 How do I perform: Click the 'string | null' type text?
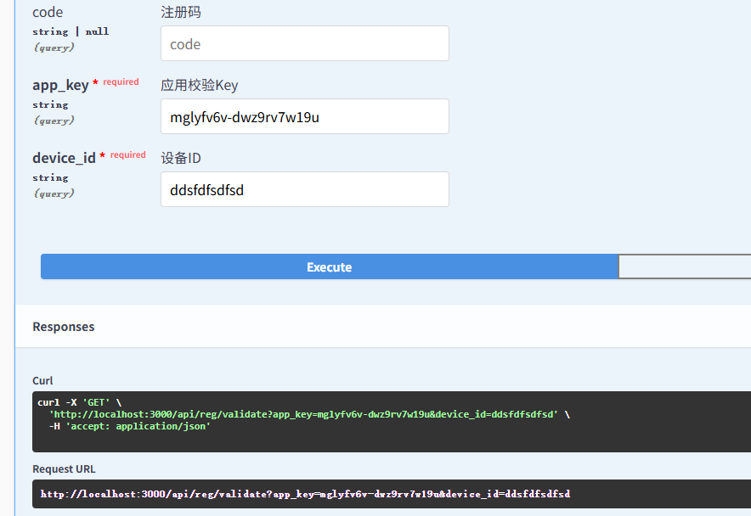click(x=71, y=31)
